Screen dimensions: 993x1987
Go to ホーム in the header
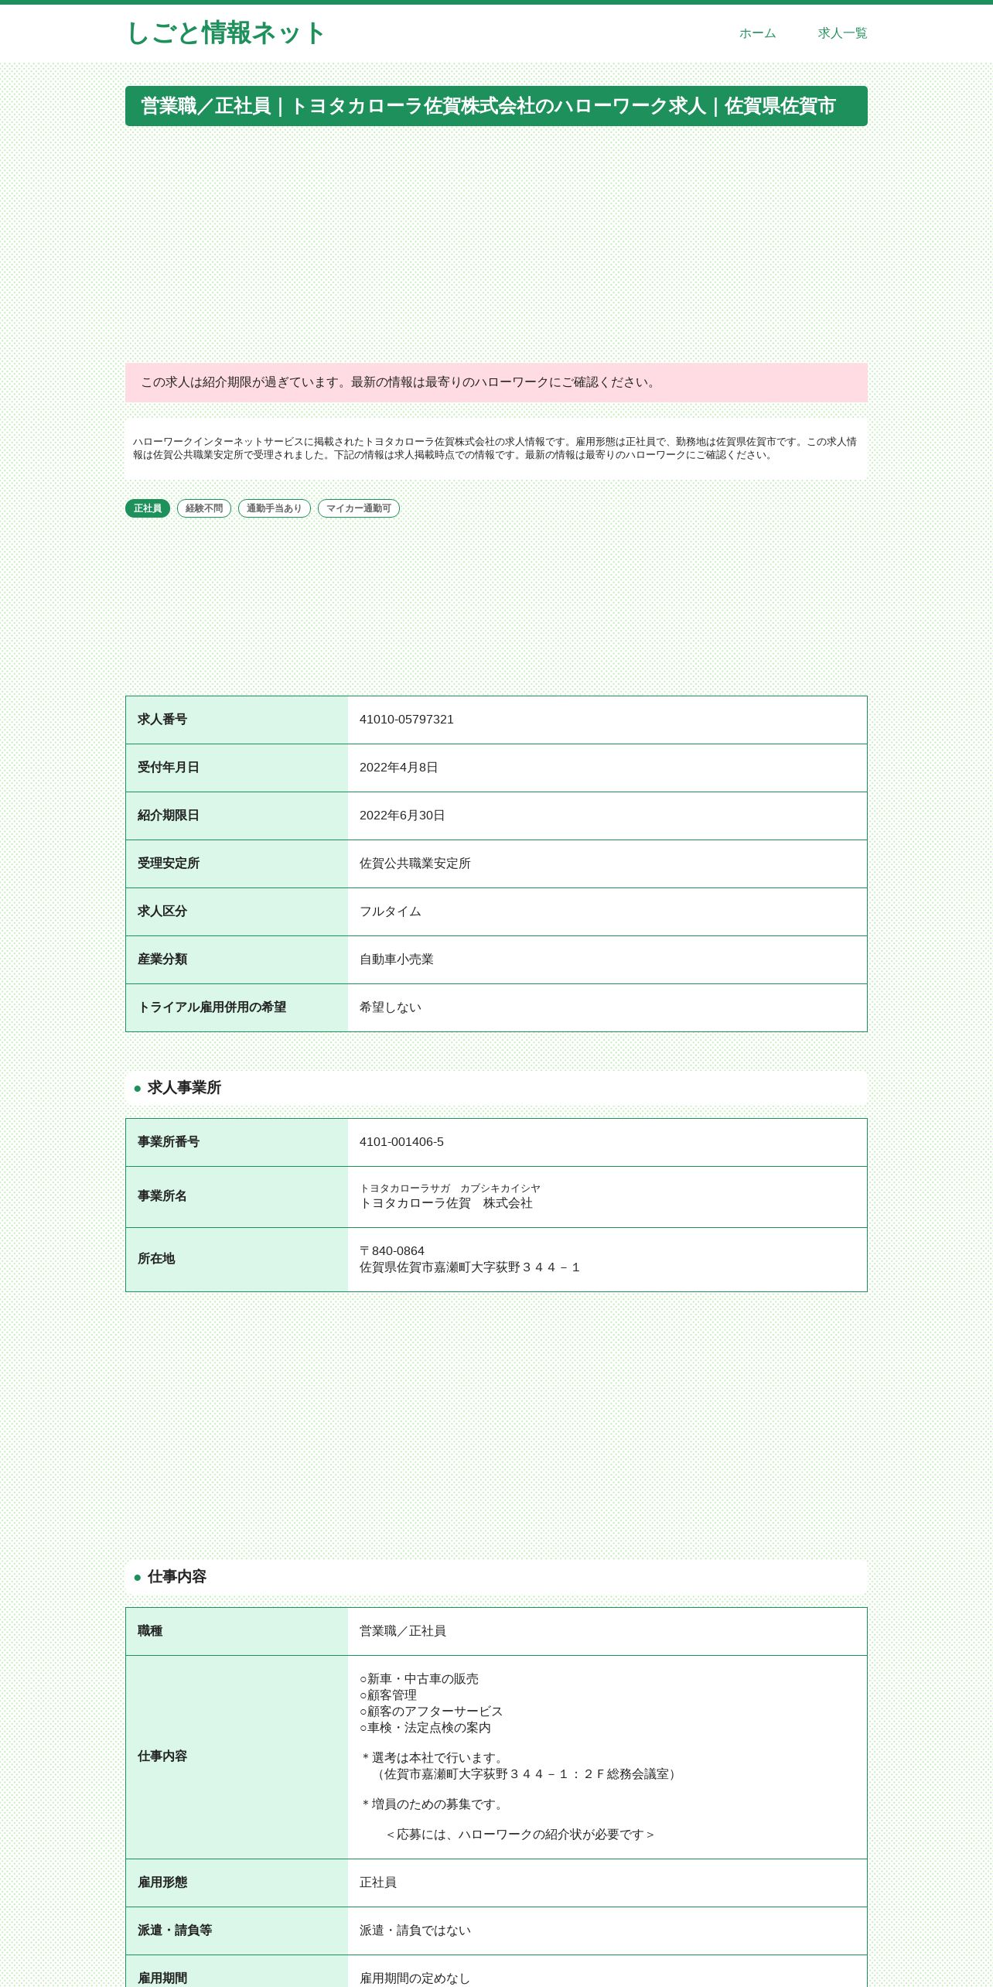pyautogui.click(x=757, y=33)
